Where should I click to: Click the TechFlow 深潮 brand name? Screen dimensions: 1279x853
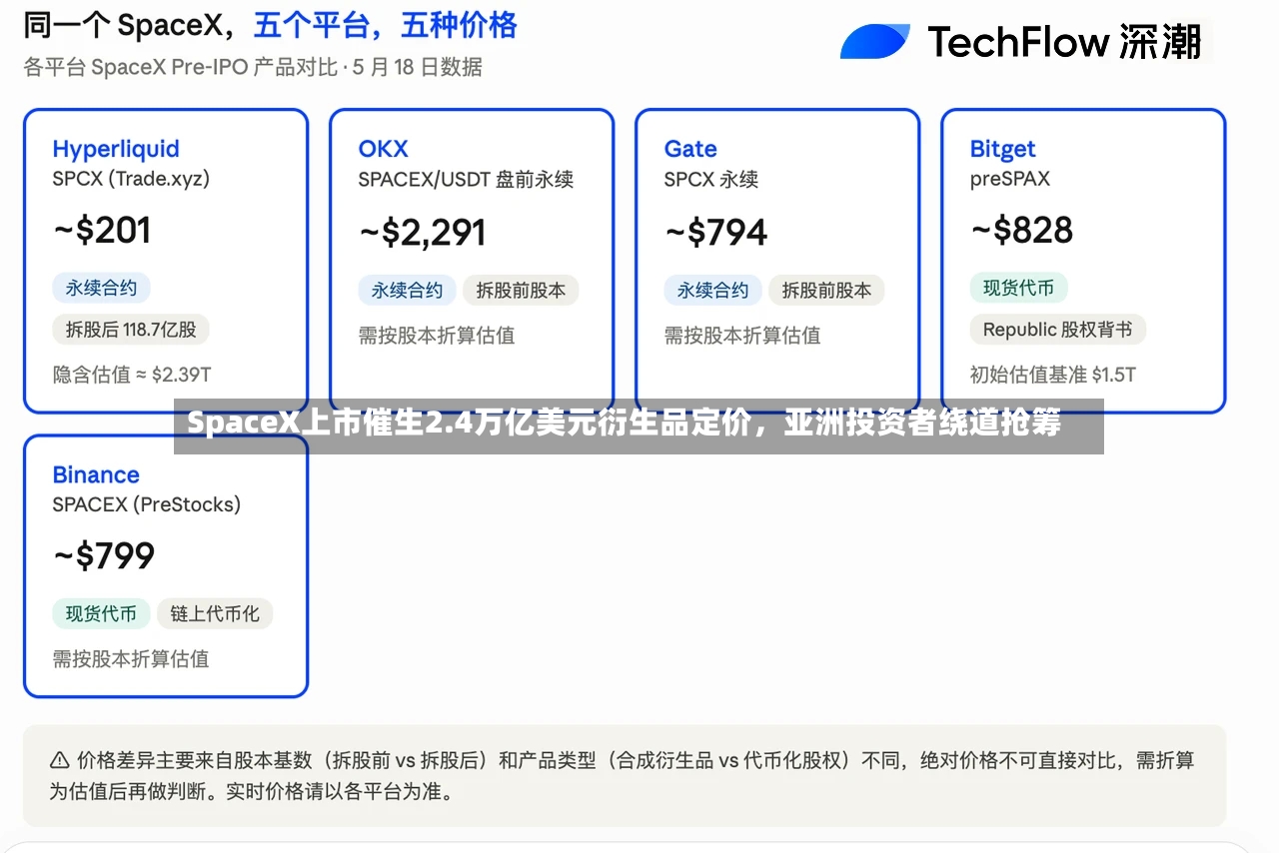[x=1063, y=42]
